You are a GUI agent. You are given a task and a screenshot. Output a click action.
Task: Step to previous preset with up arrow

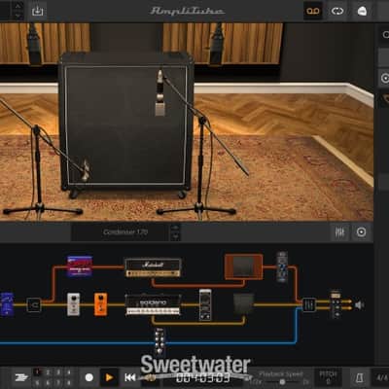pos(18,5)
